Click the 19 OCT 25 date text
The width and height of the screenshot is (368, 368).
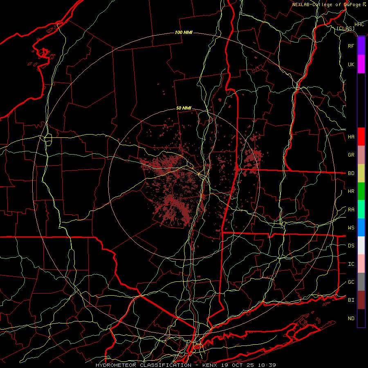[238, 365]
